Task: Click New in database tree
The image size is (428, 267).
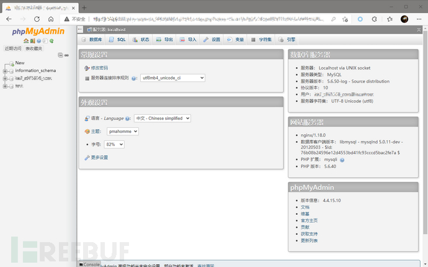Action: tap(20, 63)
